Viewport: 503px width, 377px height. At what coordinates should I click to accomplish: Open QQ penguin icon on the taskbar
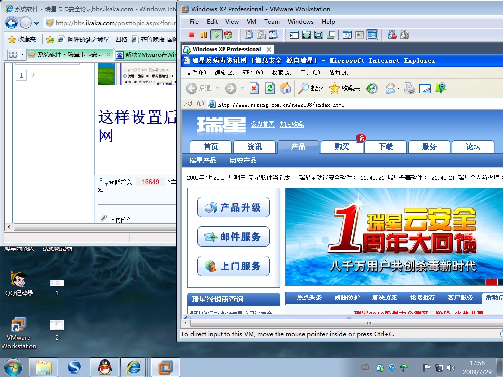point(105,367)
